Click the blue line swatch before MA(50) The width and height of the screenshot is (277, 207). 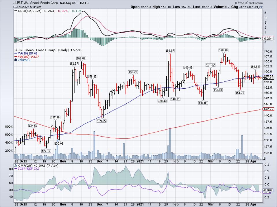click(x=16, y=53)
